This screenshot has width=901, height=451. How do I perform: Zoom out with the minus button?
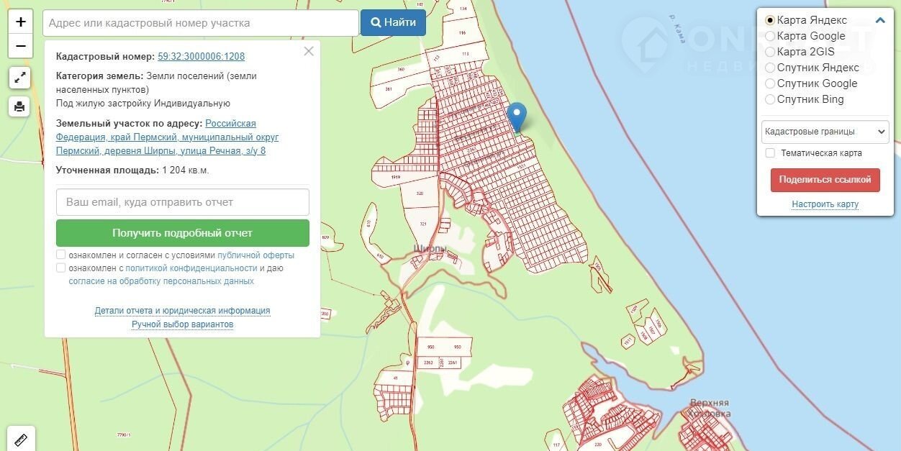click(20, 46)
